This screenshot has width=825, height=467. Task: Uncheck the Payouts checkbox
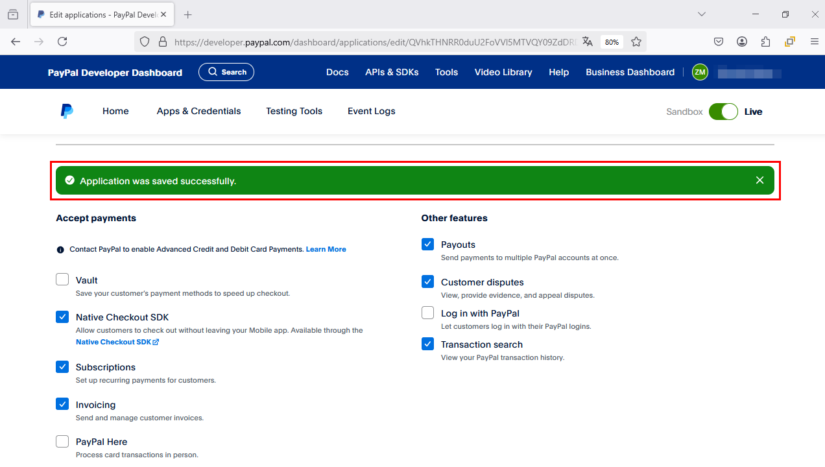[x=427, y=244]
